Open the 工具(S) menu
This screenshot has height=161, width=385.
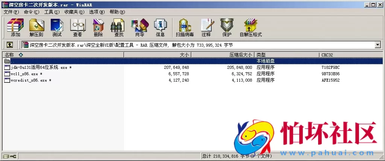click(52, 12)
